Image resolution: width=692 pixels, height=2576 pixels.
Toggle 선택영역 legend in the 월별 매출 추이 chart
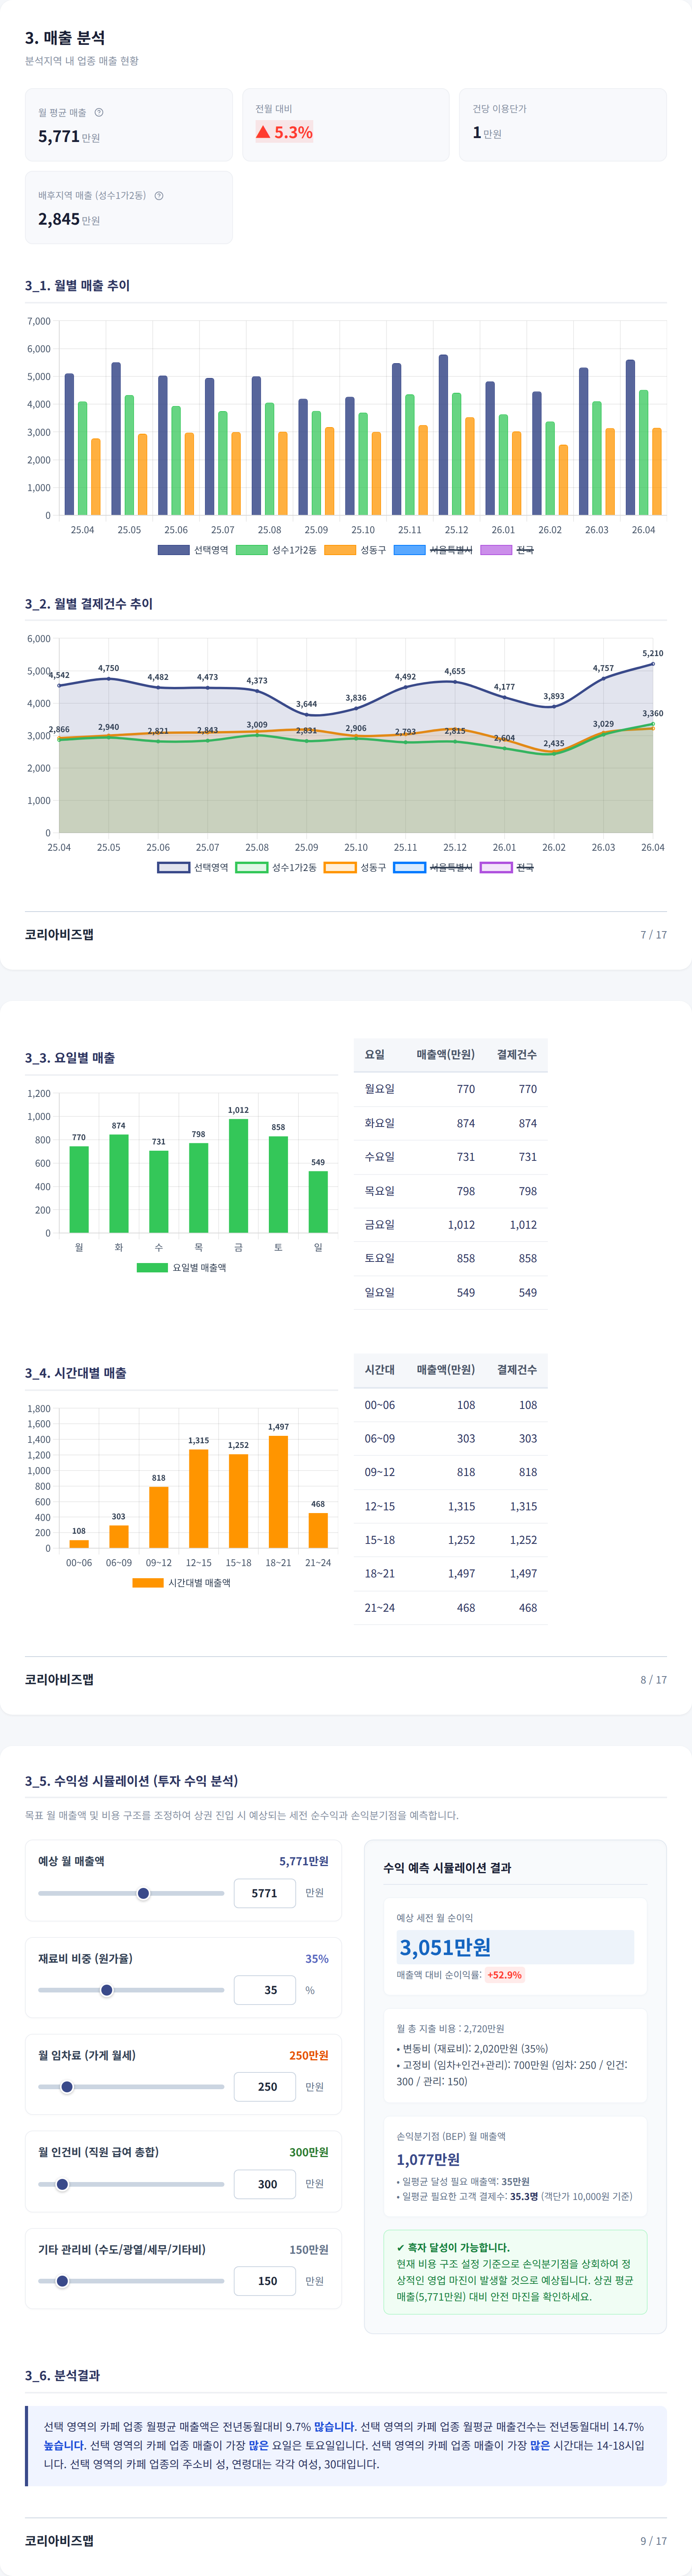click(193, 550)
